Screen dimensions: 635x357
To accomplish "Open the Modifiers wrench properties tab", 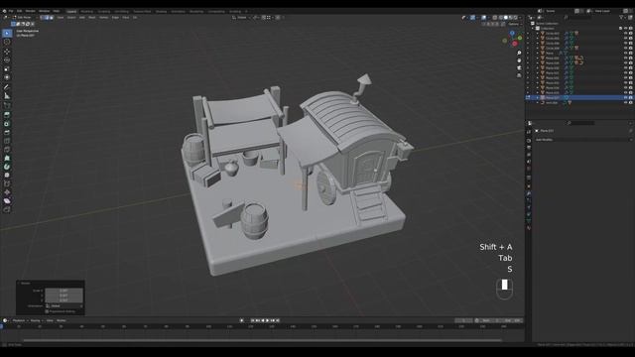I will [529, 194].
